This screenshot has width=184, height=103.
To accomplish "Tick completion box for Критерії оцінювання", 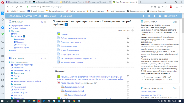I will click(x=128, y=50).
